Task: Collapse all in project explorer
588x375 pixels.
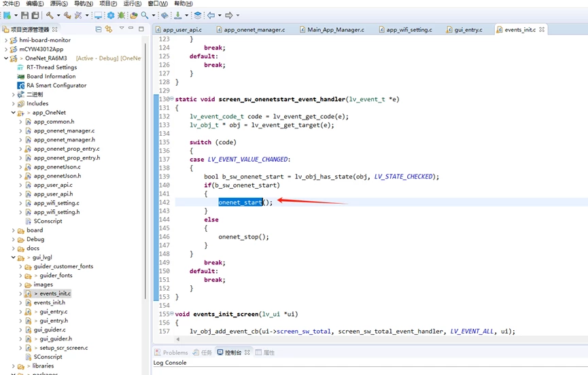Action: click(x=99, y=29)
